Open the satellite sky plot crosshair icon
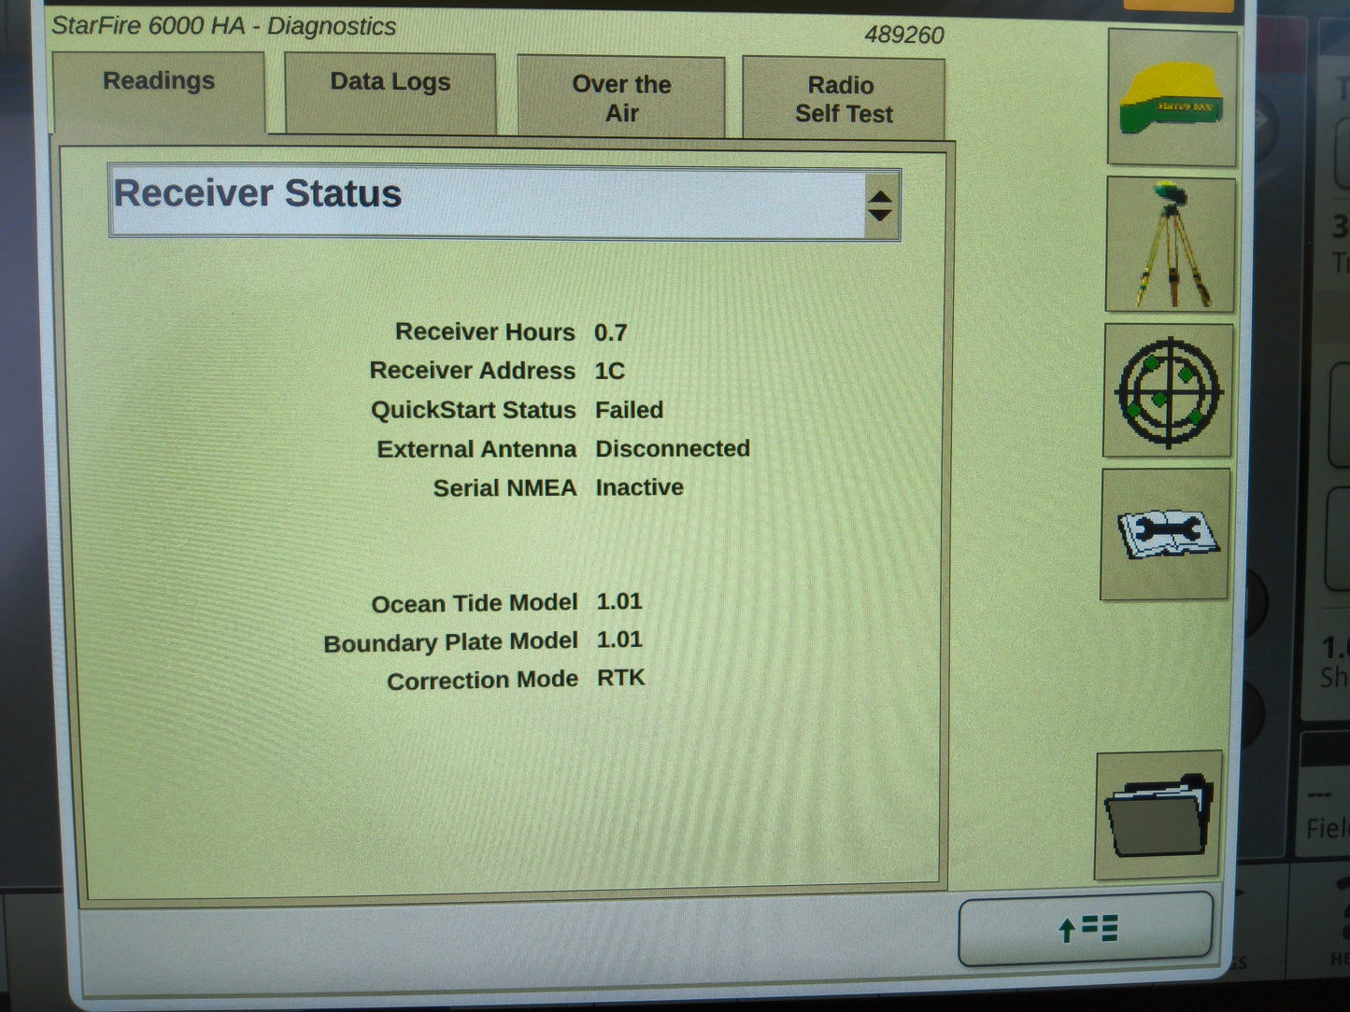Screen dimensions: 1350x1012 point(1168,391)
